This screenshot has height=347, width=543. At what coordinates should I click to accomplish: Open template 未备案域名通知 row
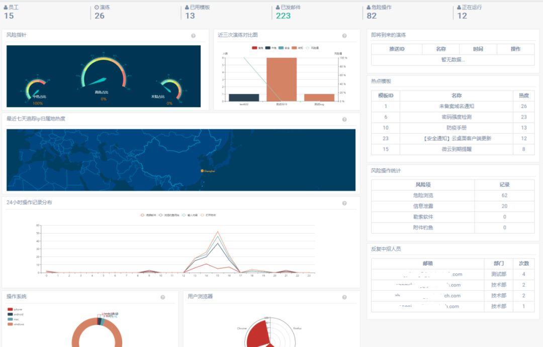pos(456,106)
